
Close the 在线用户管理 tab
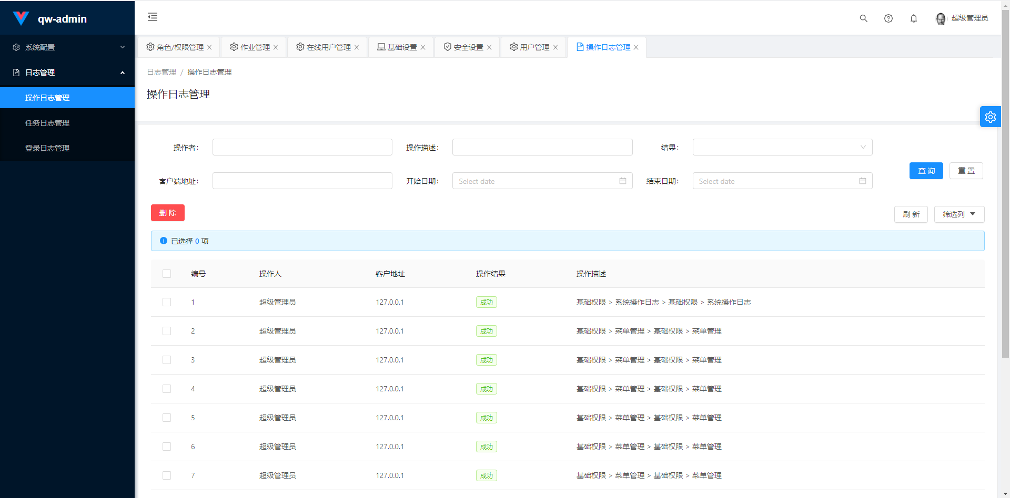pyautogui.click(x=357, y=47)
